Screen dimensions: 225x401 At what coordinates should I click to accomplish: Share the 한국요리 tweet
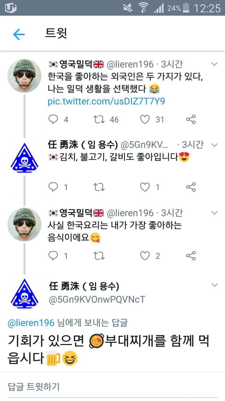click(x=191, y=256)
